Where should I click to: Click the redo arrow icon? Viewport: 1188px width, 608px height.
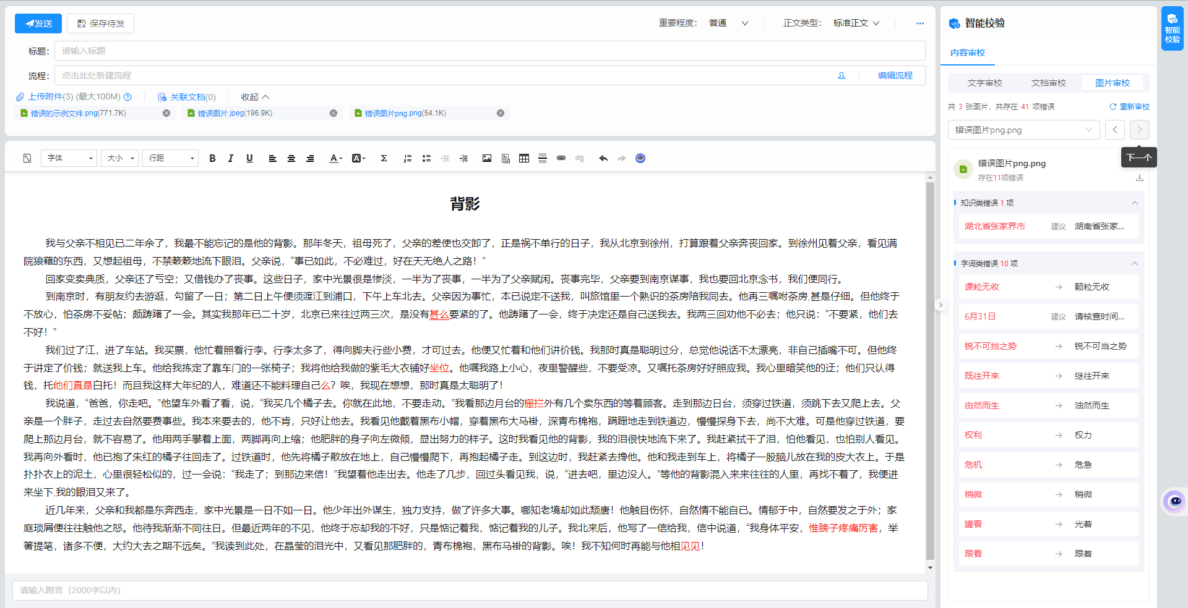[622, 158]
